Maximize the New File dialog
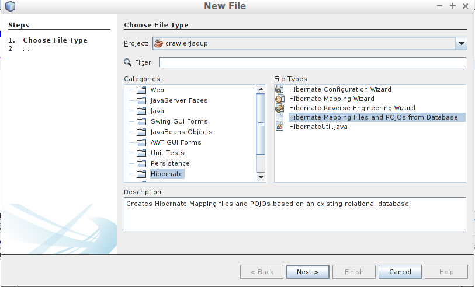 [453, 6]
